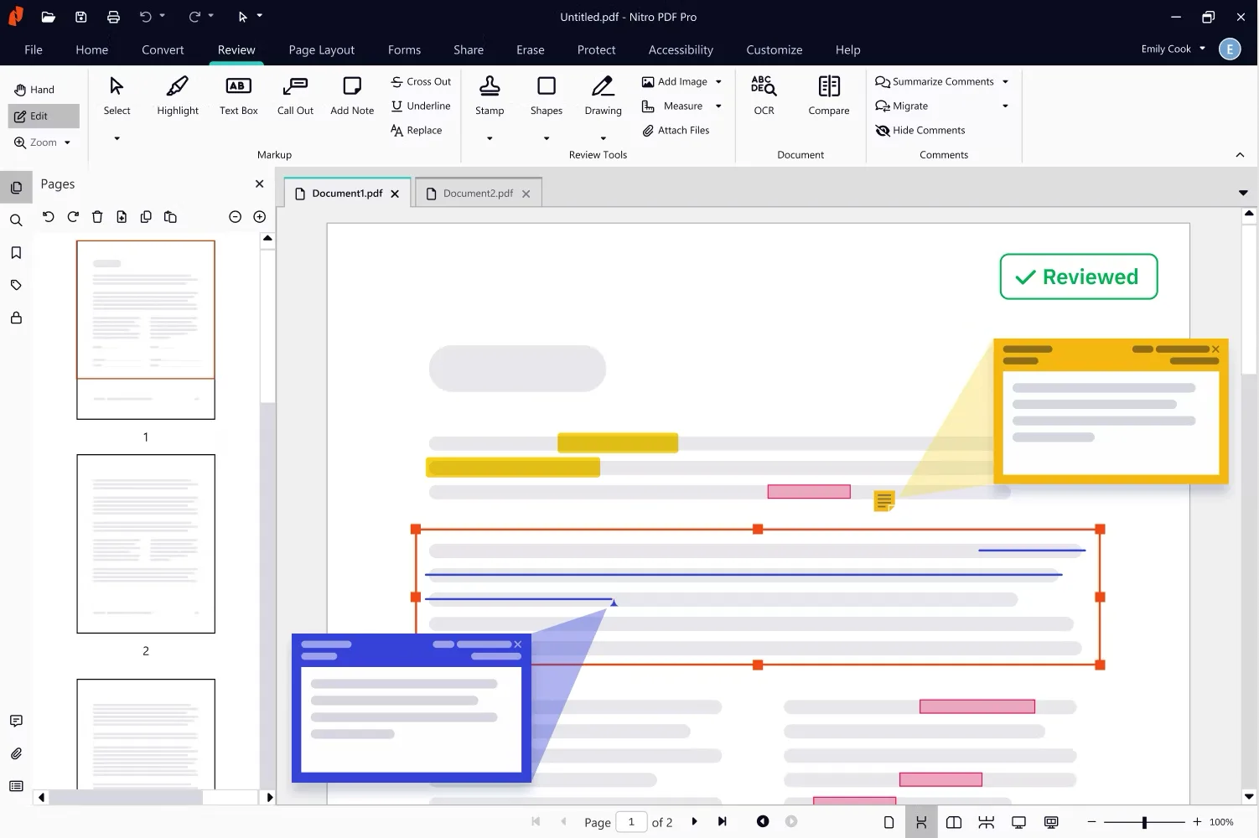
Task: Activate the Call Out tool
Action: pos(295,96)
